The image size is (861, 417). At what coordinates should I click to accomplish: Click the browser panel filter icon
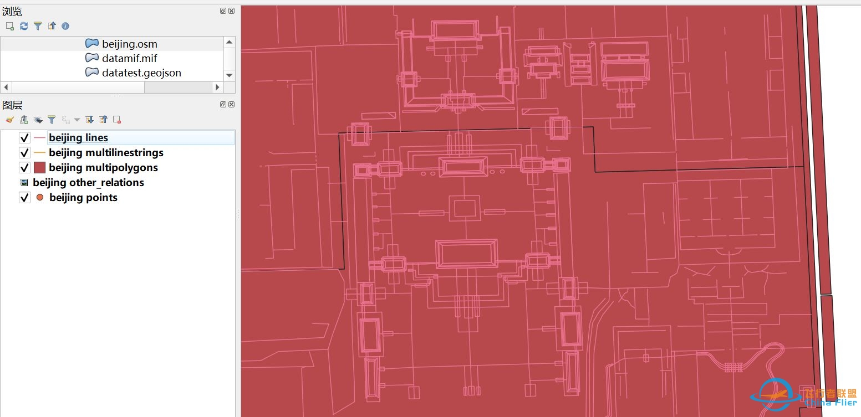point(38,26)
